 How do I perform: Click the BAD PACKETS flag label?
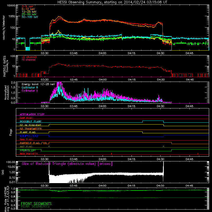coord(29,154)
